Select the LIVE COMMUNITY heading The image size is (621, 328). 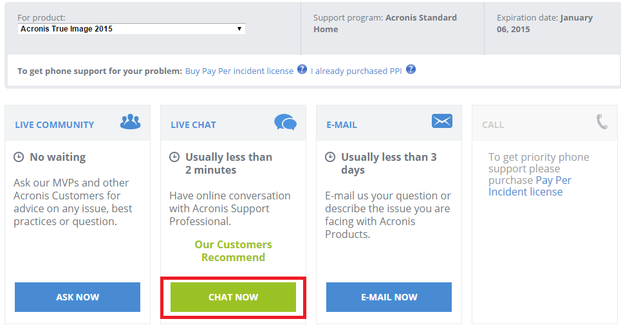coord(55,125)
